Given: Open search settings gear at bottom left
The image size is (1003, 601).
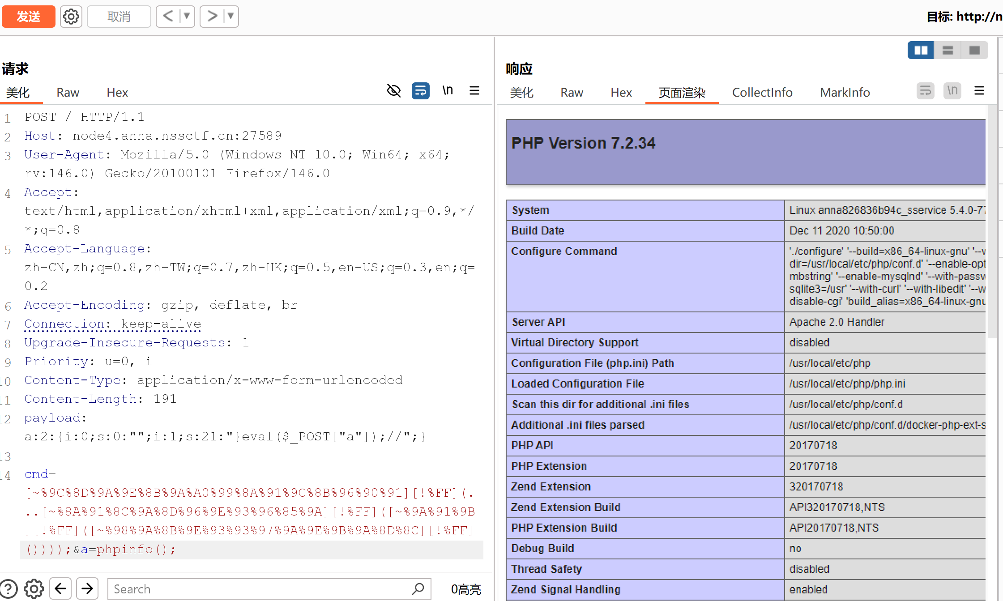Looking at the screenshot, I should tap(34, 588).
